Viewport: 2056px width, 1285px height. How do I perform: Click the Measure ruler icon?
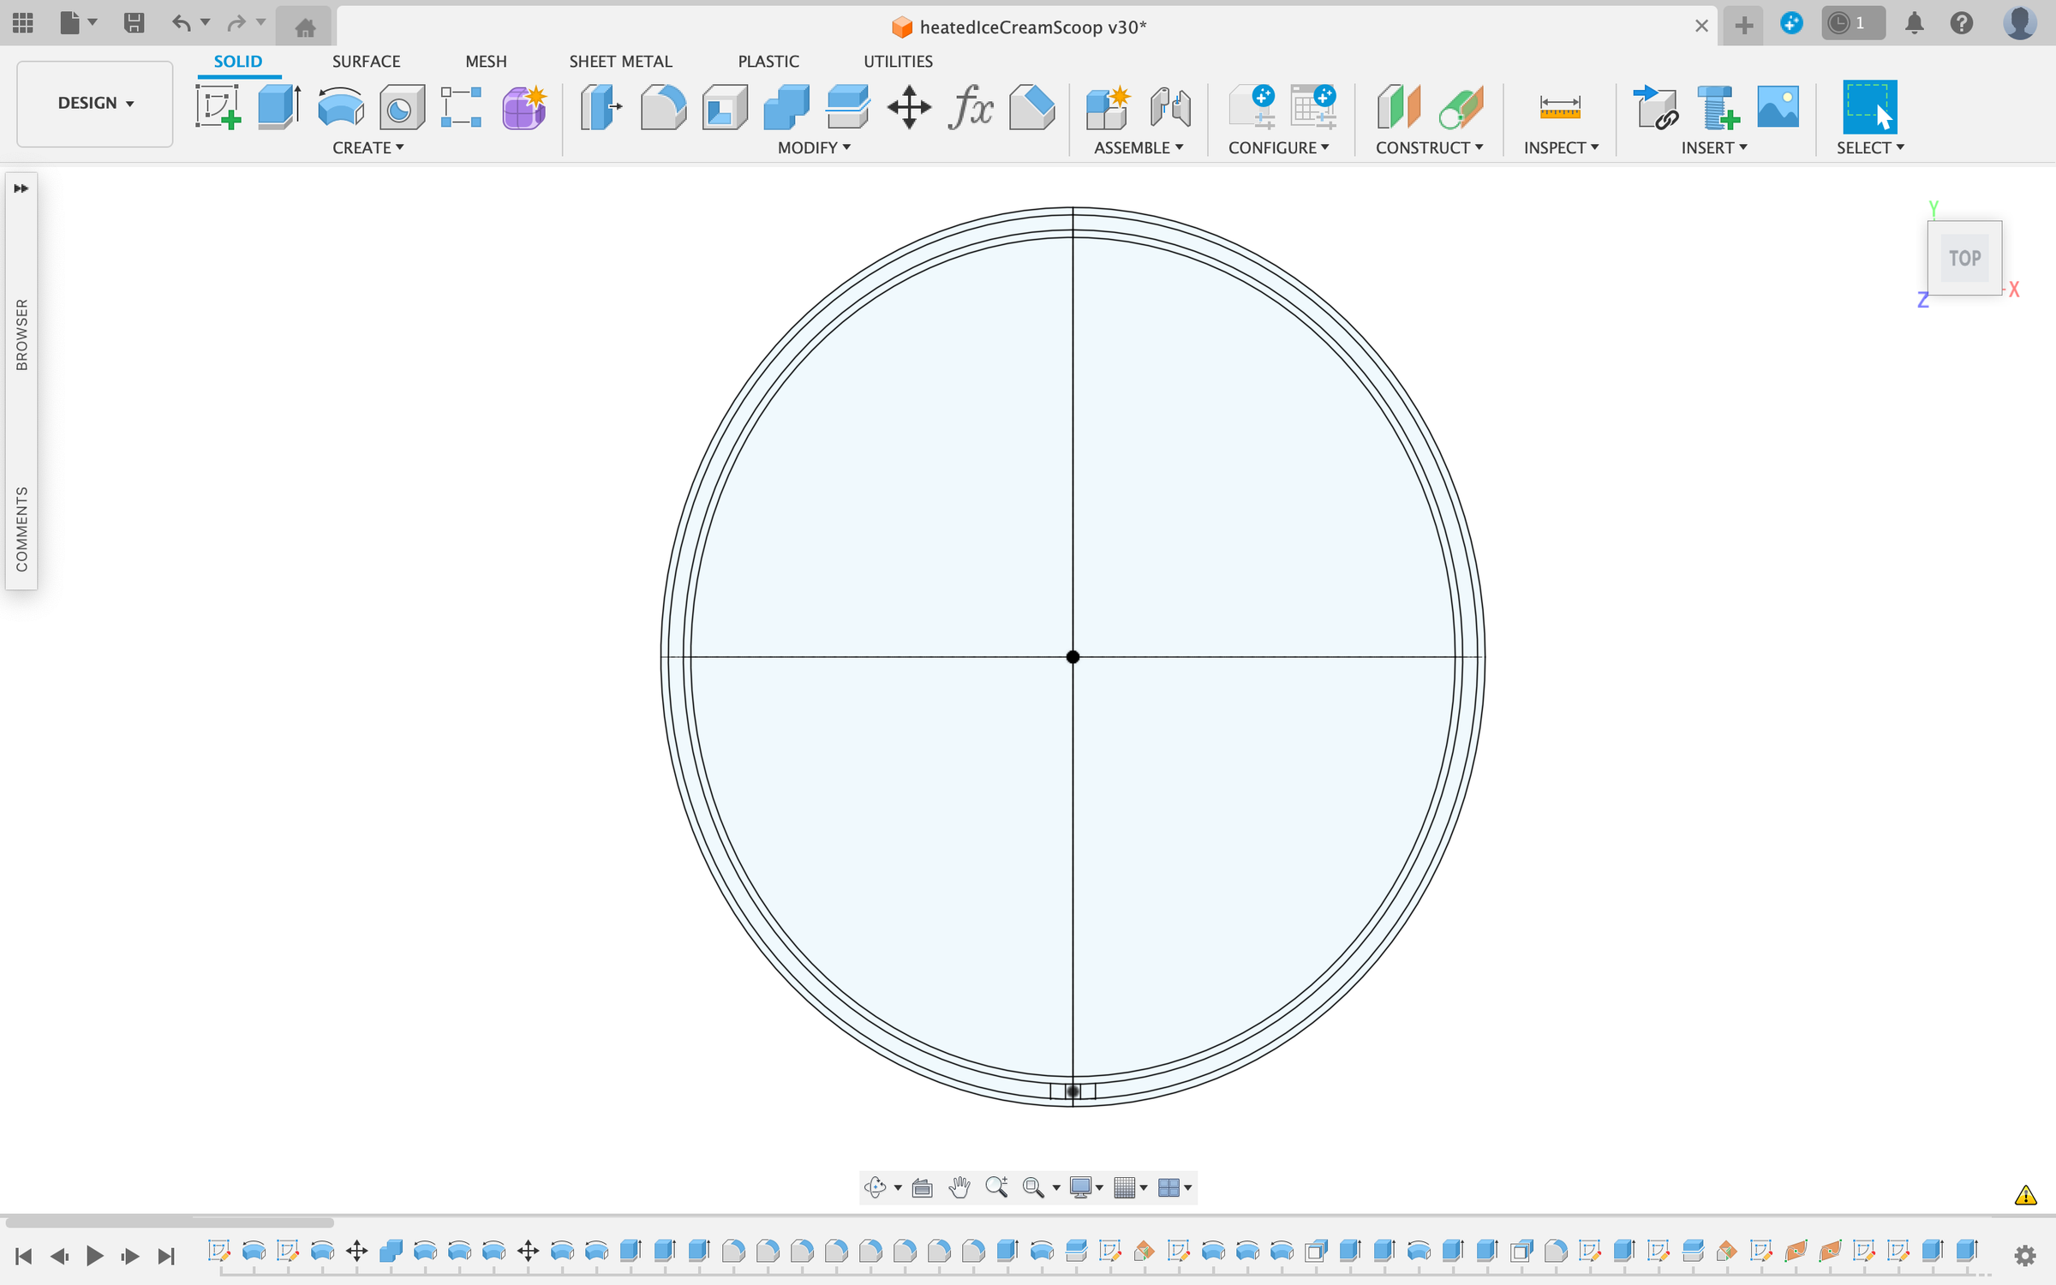coord(1559,107)
